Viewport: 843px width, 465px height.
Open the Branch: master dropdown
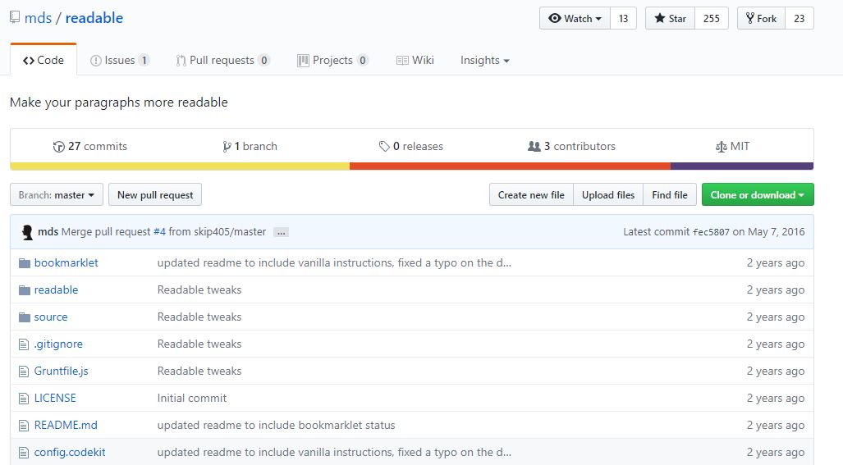pyautogui.click(x=57, y=195)
